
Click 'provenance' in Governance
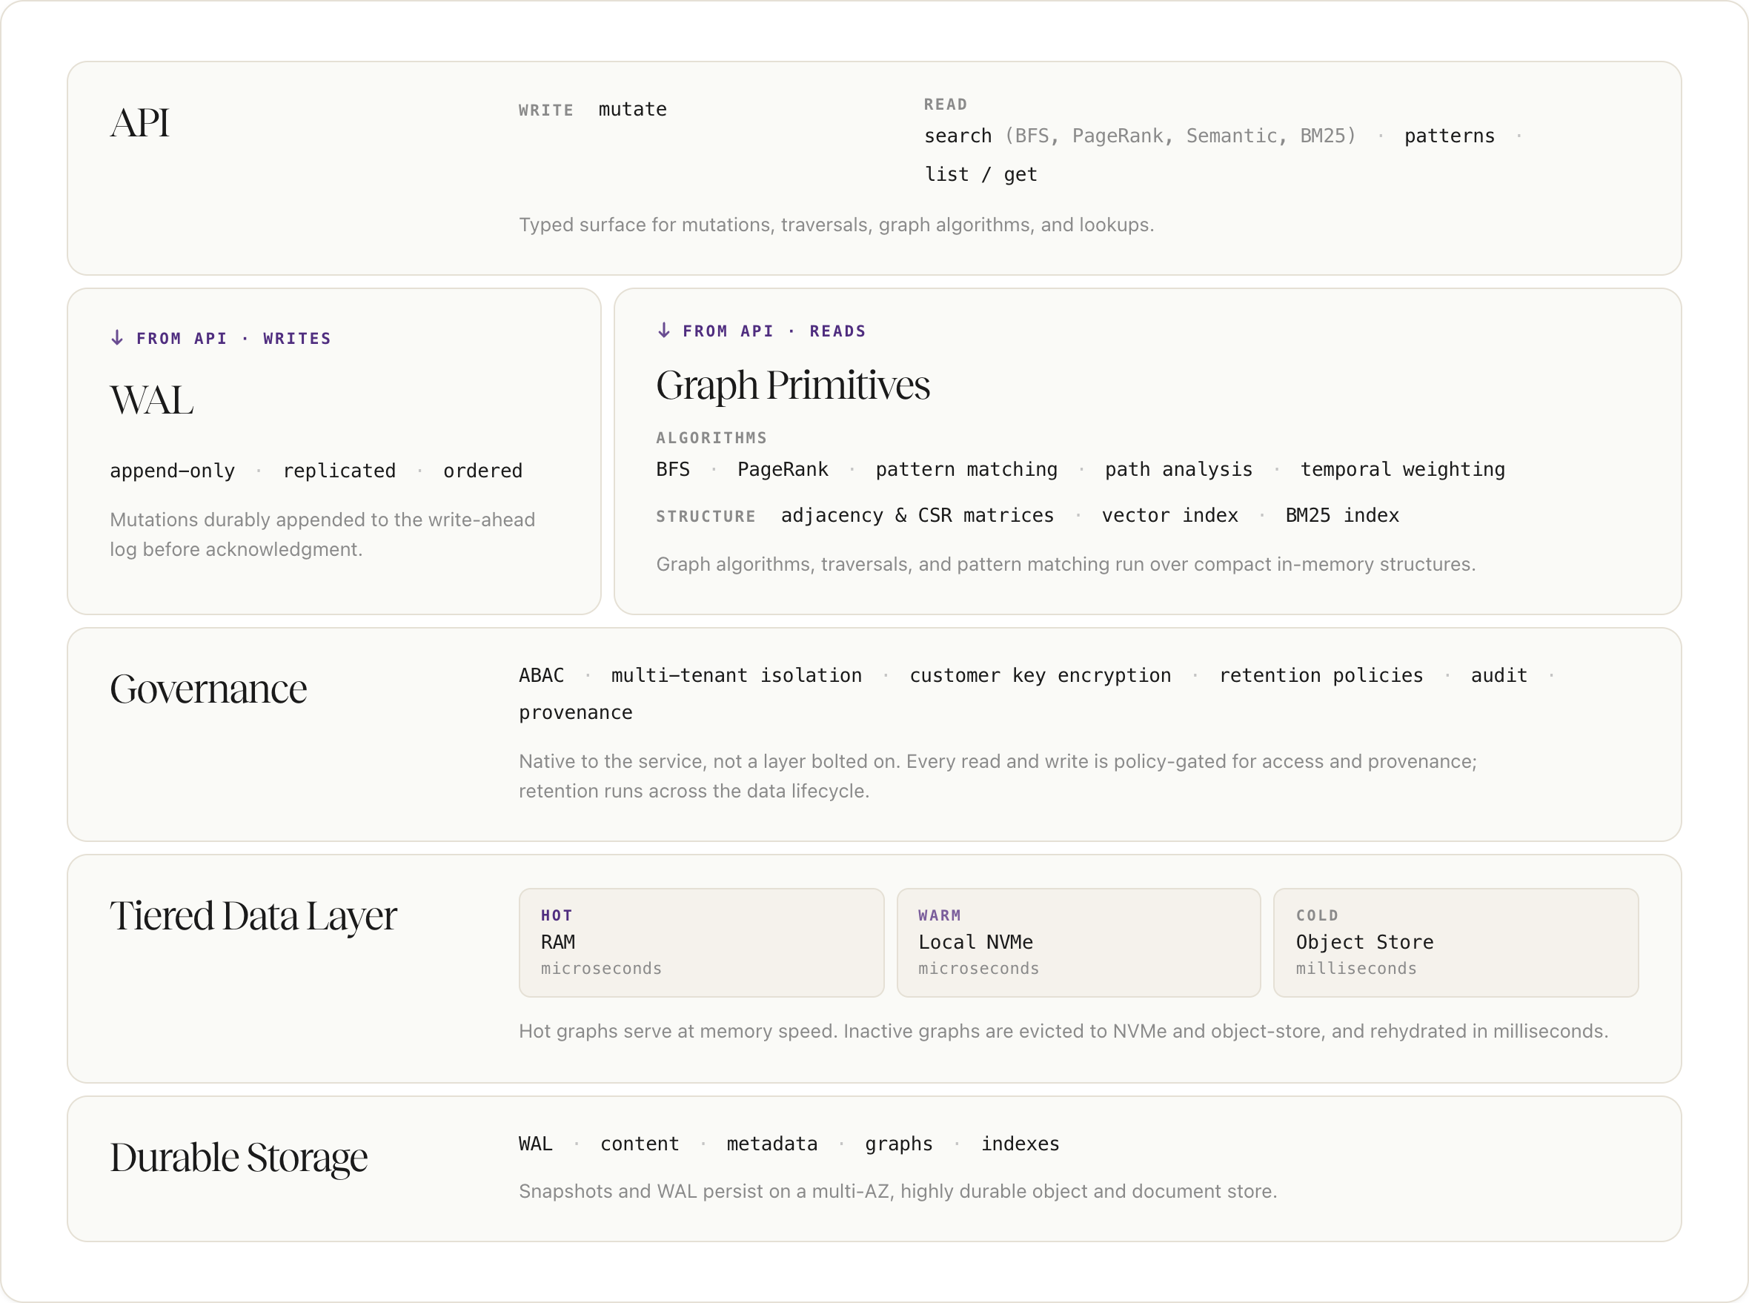[x=576, y=712]
